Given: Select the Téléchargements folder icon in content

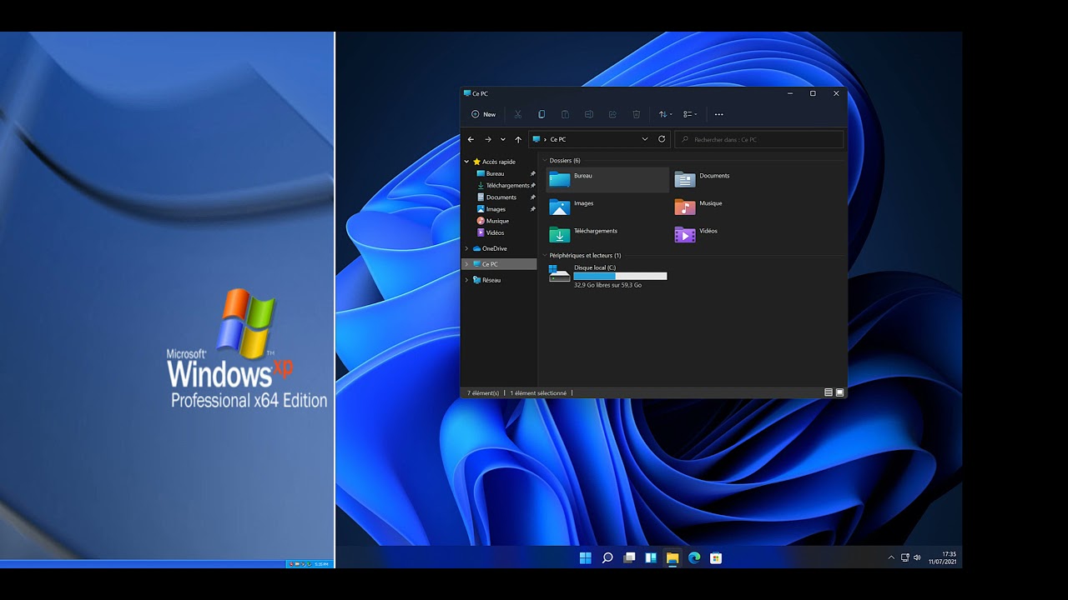Looking at the screenshot, I should (560, 234).
